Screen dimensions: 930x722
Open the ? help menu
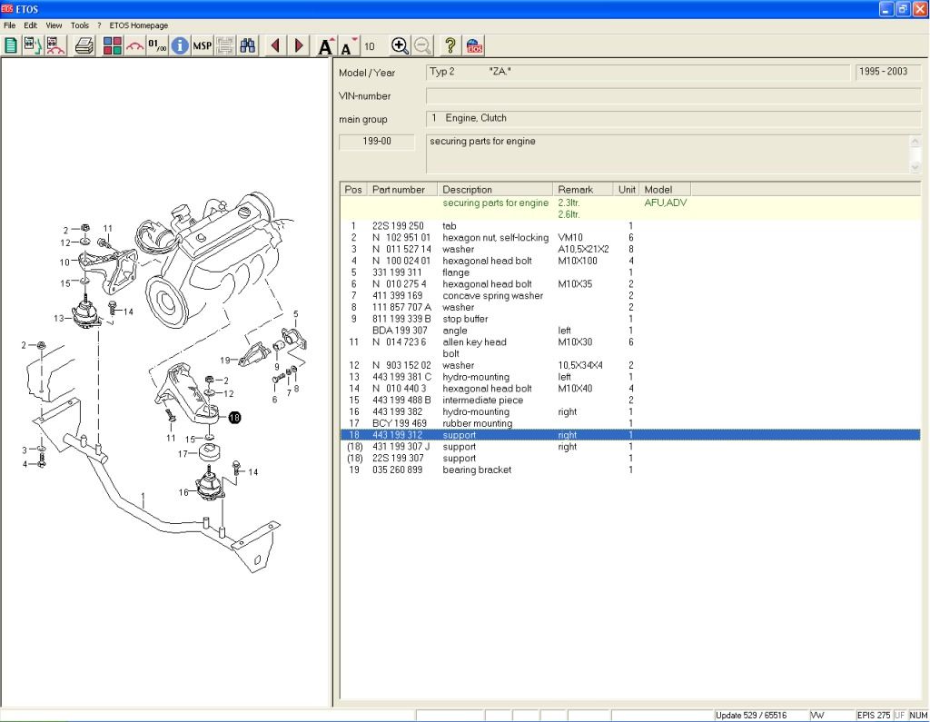pos(99,25)
